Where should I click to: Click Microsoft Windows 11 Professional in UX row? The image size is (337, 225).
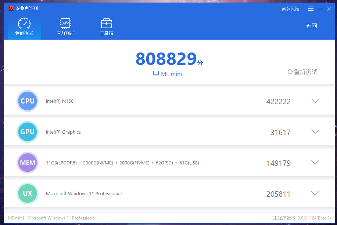[84, 194]
